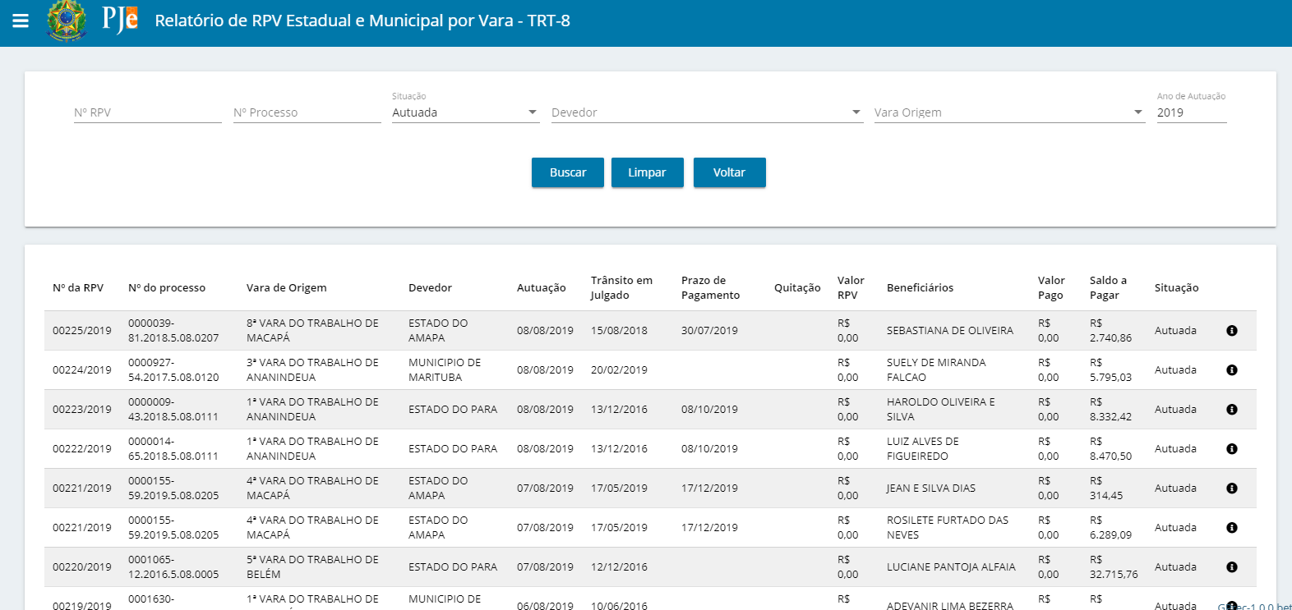Select RPV number 00223/2019
Image resolution: width=1292 pixels, height=610 pixels.
[82, 410]
